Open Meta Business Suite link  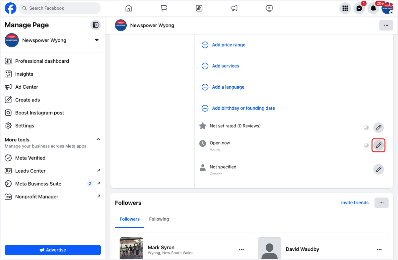pos(53,184)
